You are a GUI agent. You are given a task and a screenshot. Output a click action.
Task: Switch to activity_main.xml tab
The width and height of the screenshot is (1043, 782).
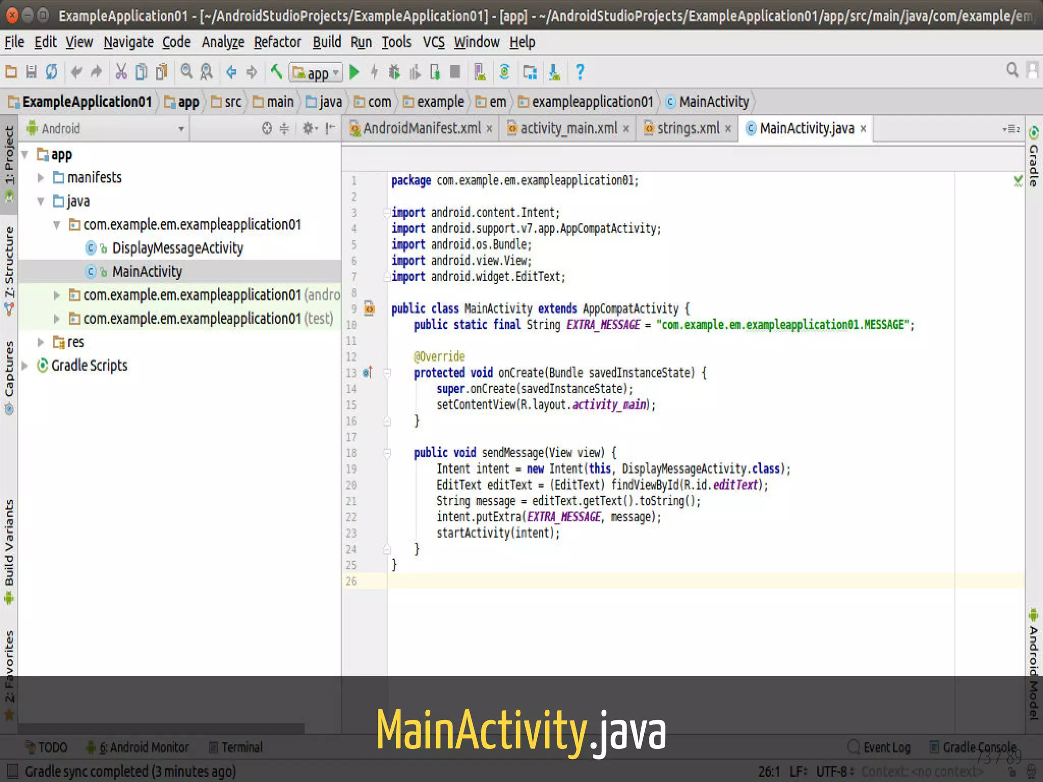coord(569,128)
